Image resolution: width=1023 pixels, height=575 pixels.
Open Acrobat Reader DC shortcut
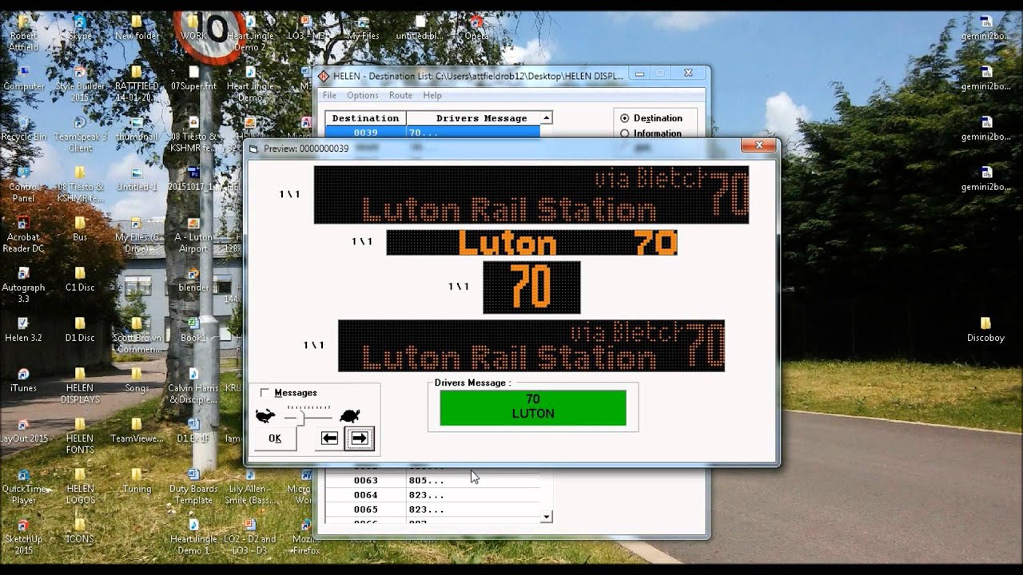[23, 234]
